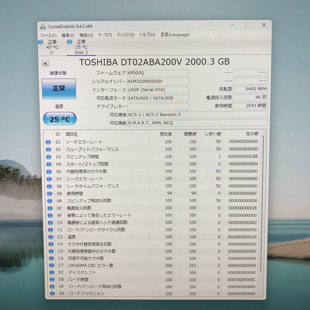310x310 pixels.
Task: Click the previous disk arrow button
Action: pos(45,63)
